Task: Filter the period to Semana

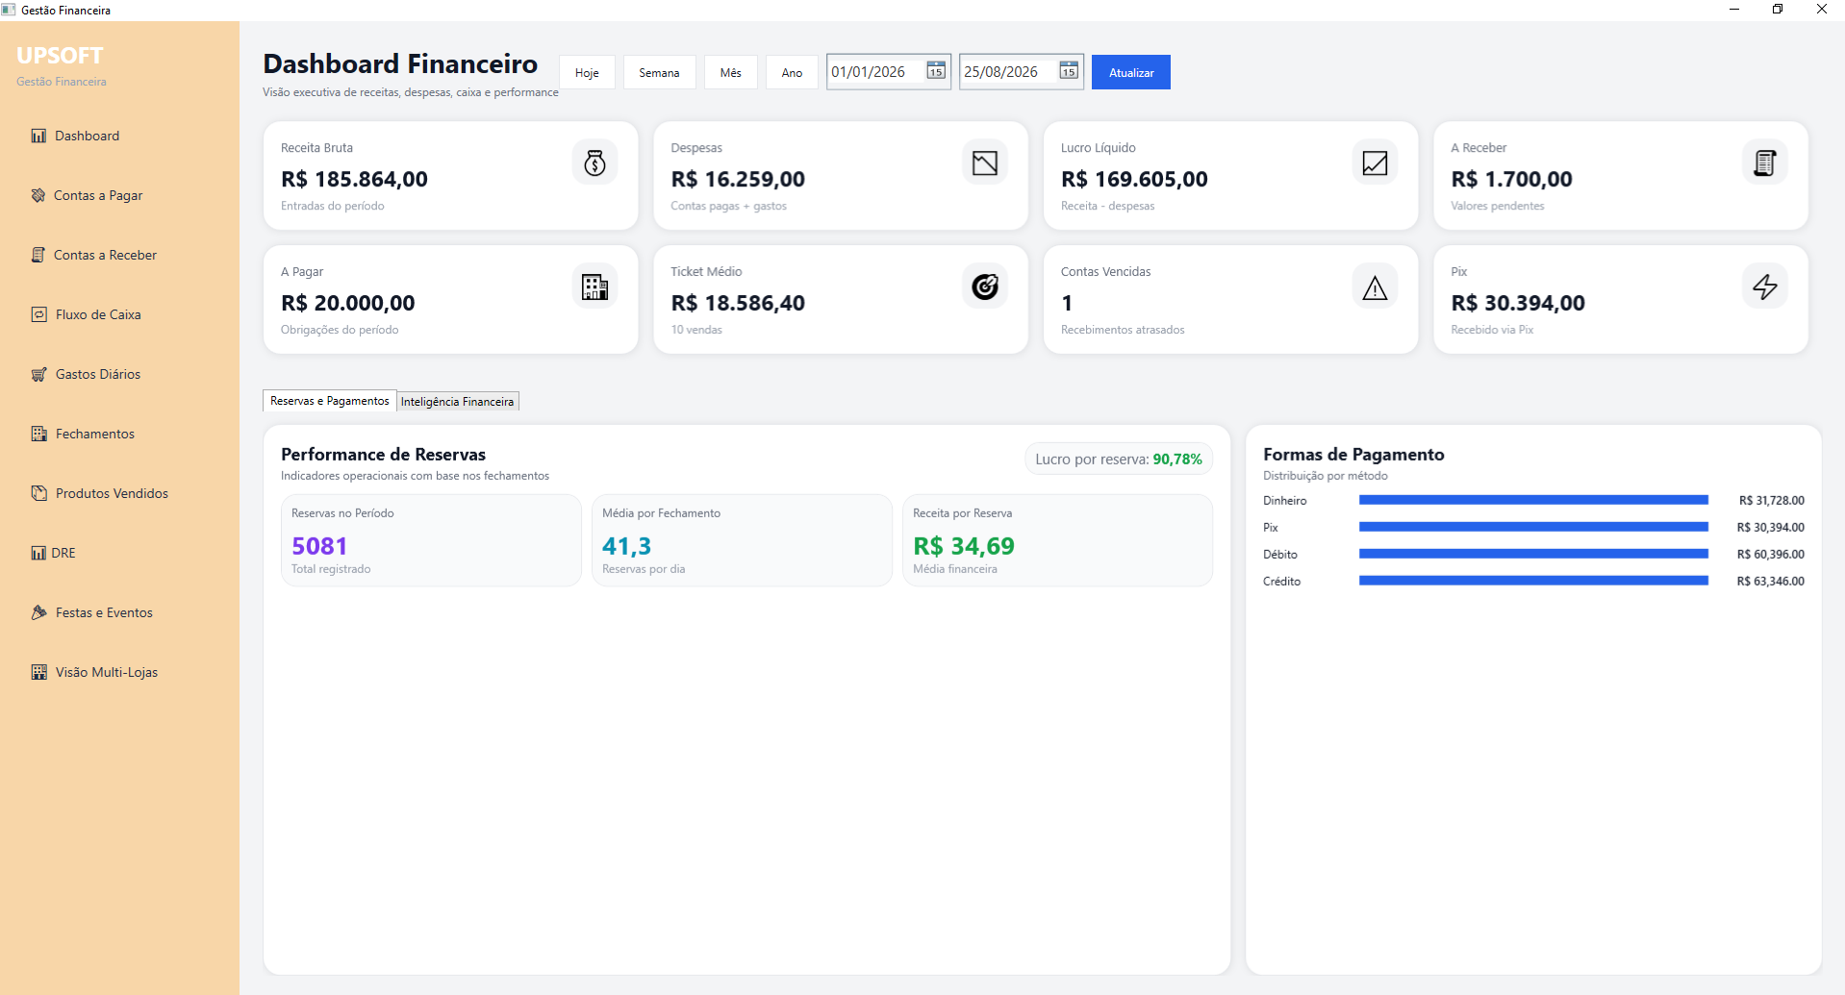Action: pyautogui.click(x=659, y=72)
